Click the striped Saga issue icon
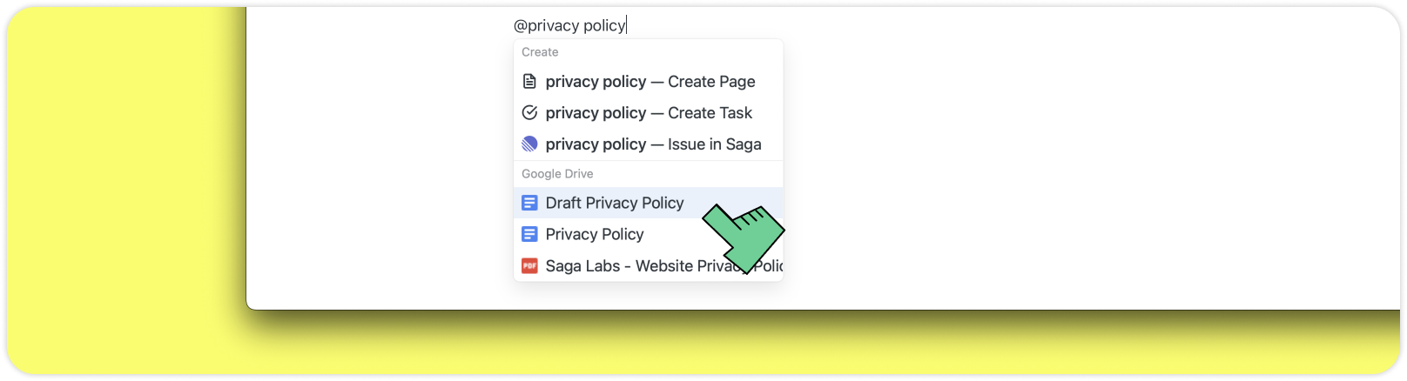The width and height of the screenshot is (1407, 381). (529, 144)
